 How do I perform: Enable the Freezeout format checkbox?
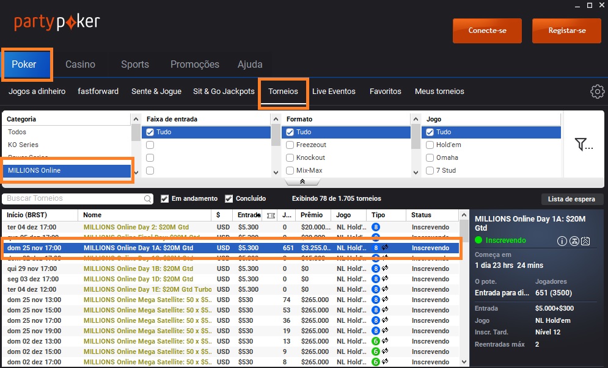point(290,145)
